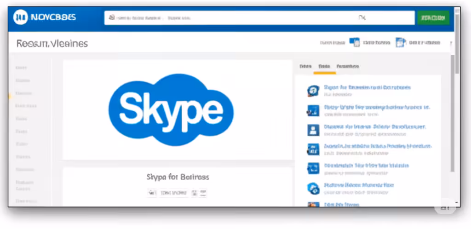This screenshot has height=229, width=471.
Task: Click the brand name beside the header logo
Action: 53,17
